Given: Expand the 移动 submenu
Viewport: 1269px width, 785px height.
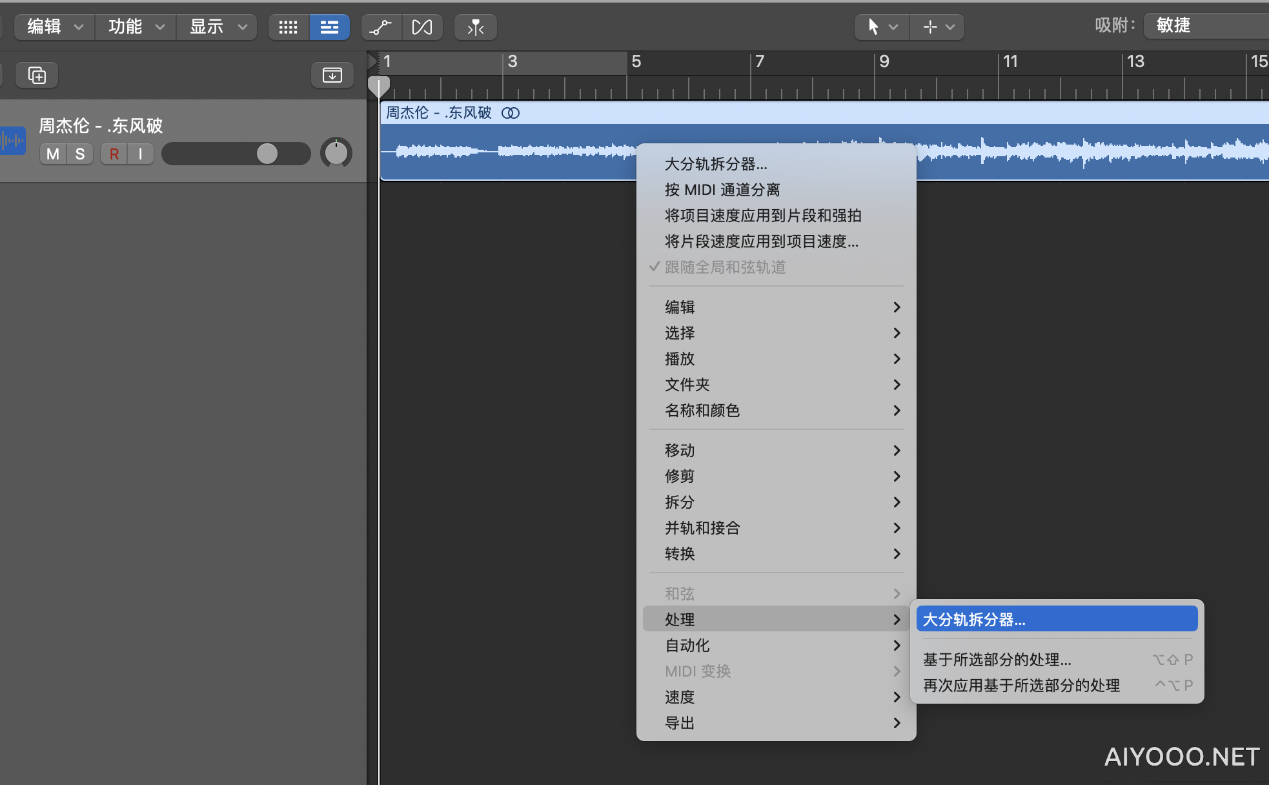Looking at the screenshot, I should 777,451.
